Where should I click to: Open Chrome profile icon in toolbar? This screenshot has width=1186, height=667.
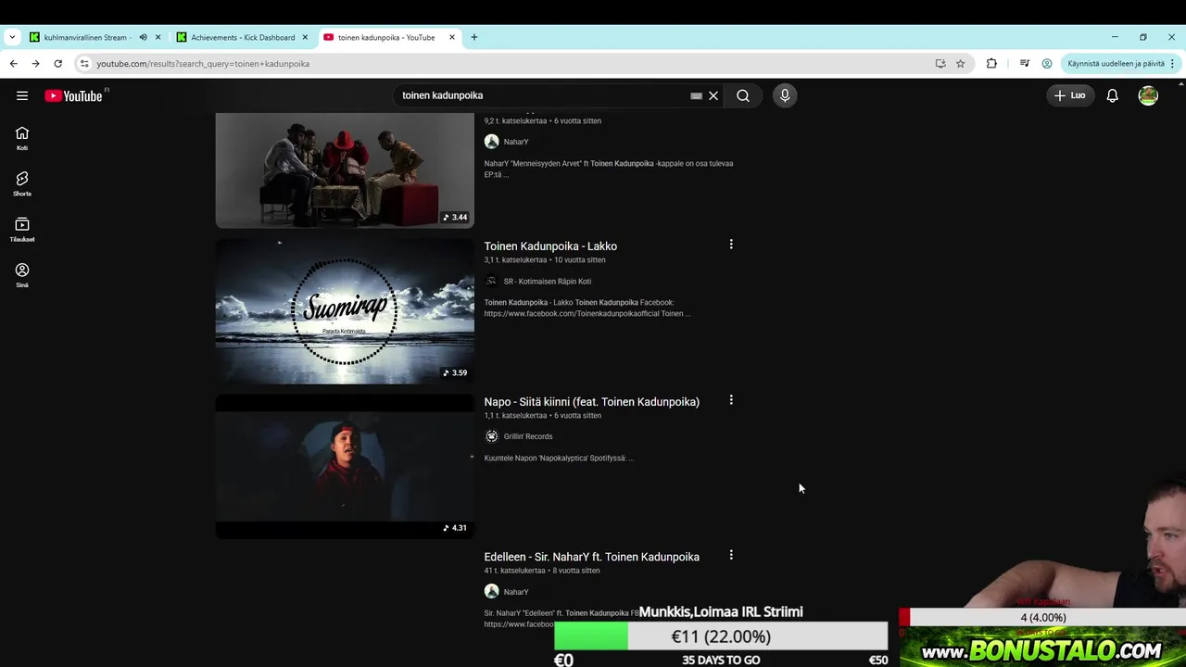point(1047,64)
